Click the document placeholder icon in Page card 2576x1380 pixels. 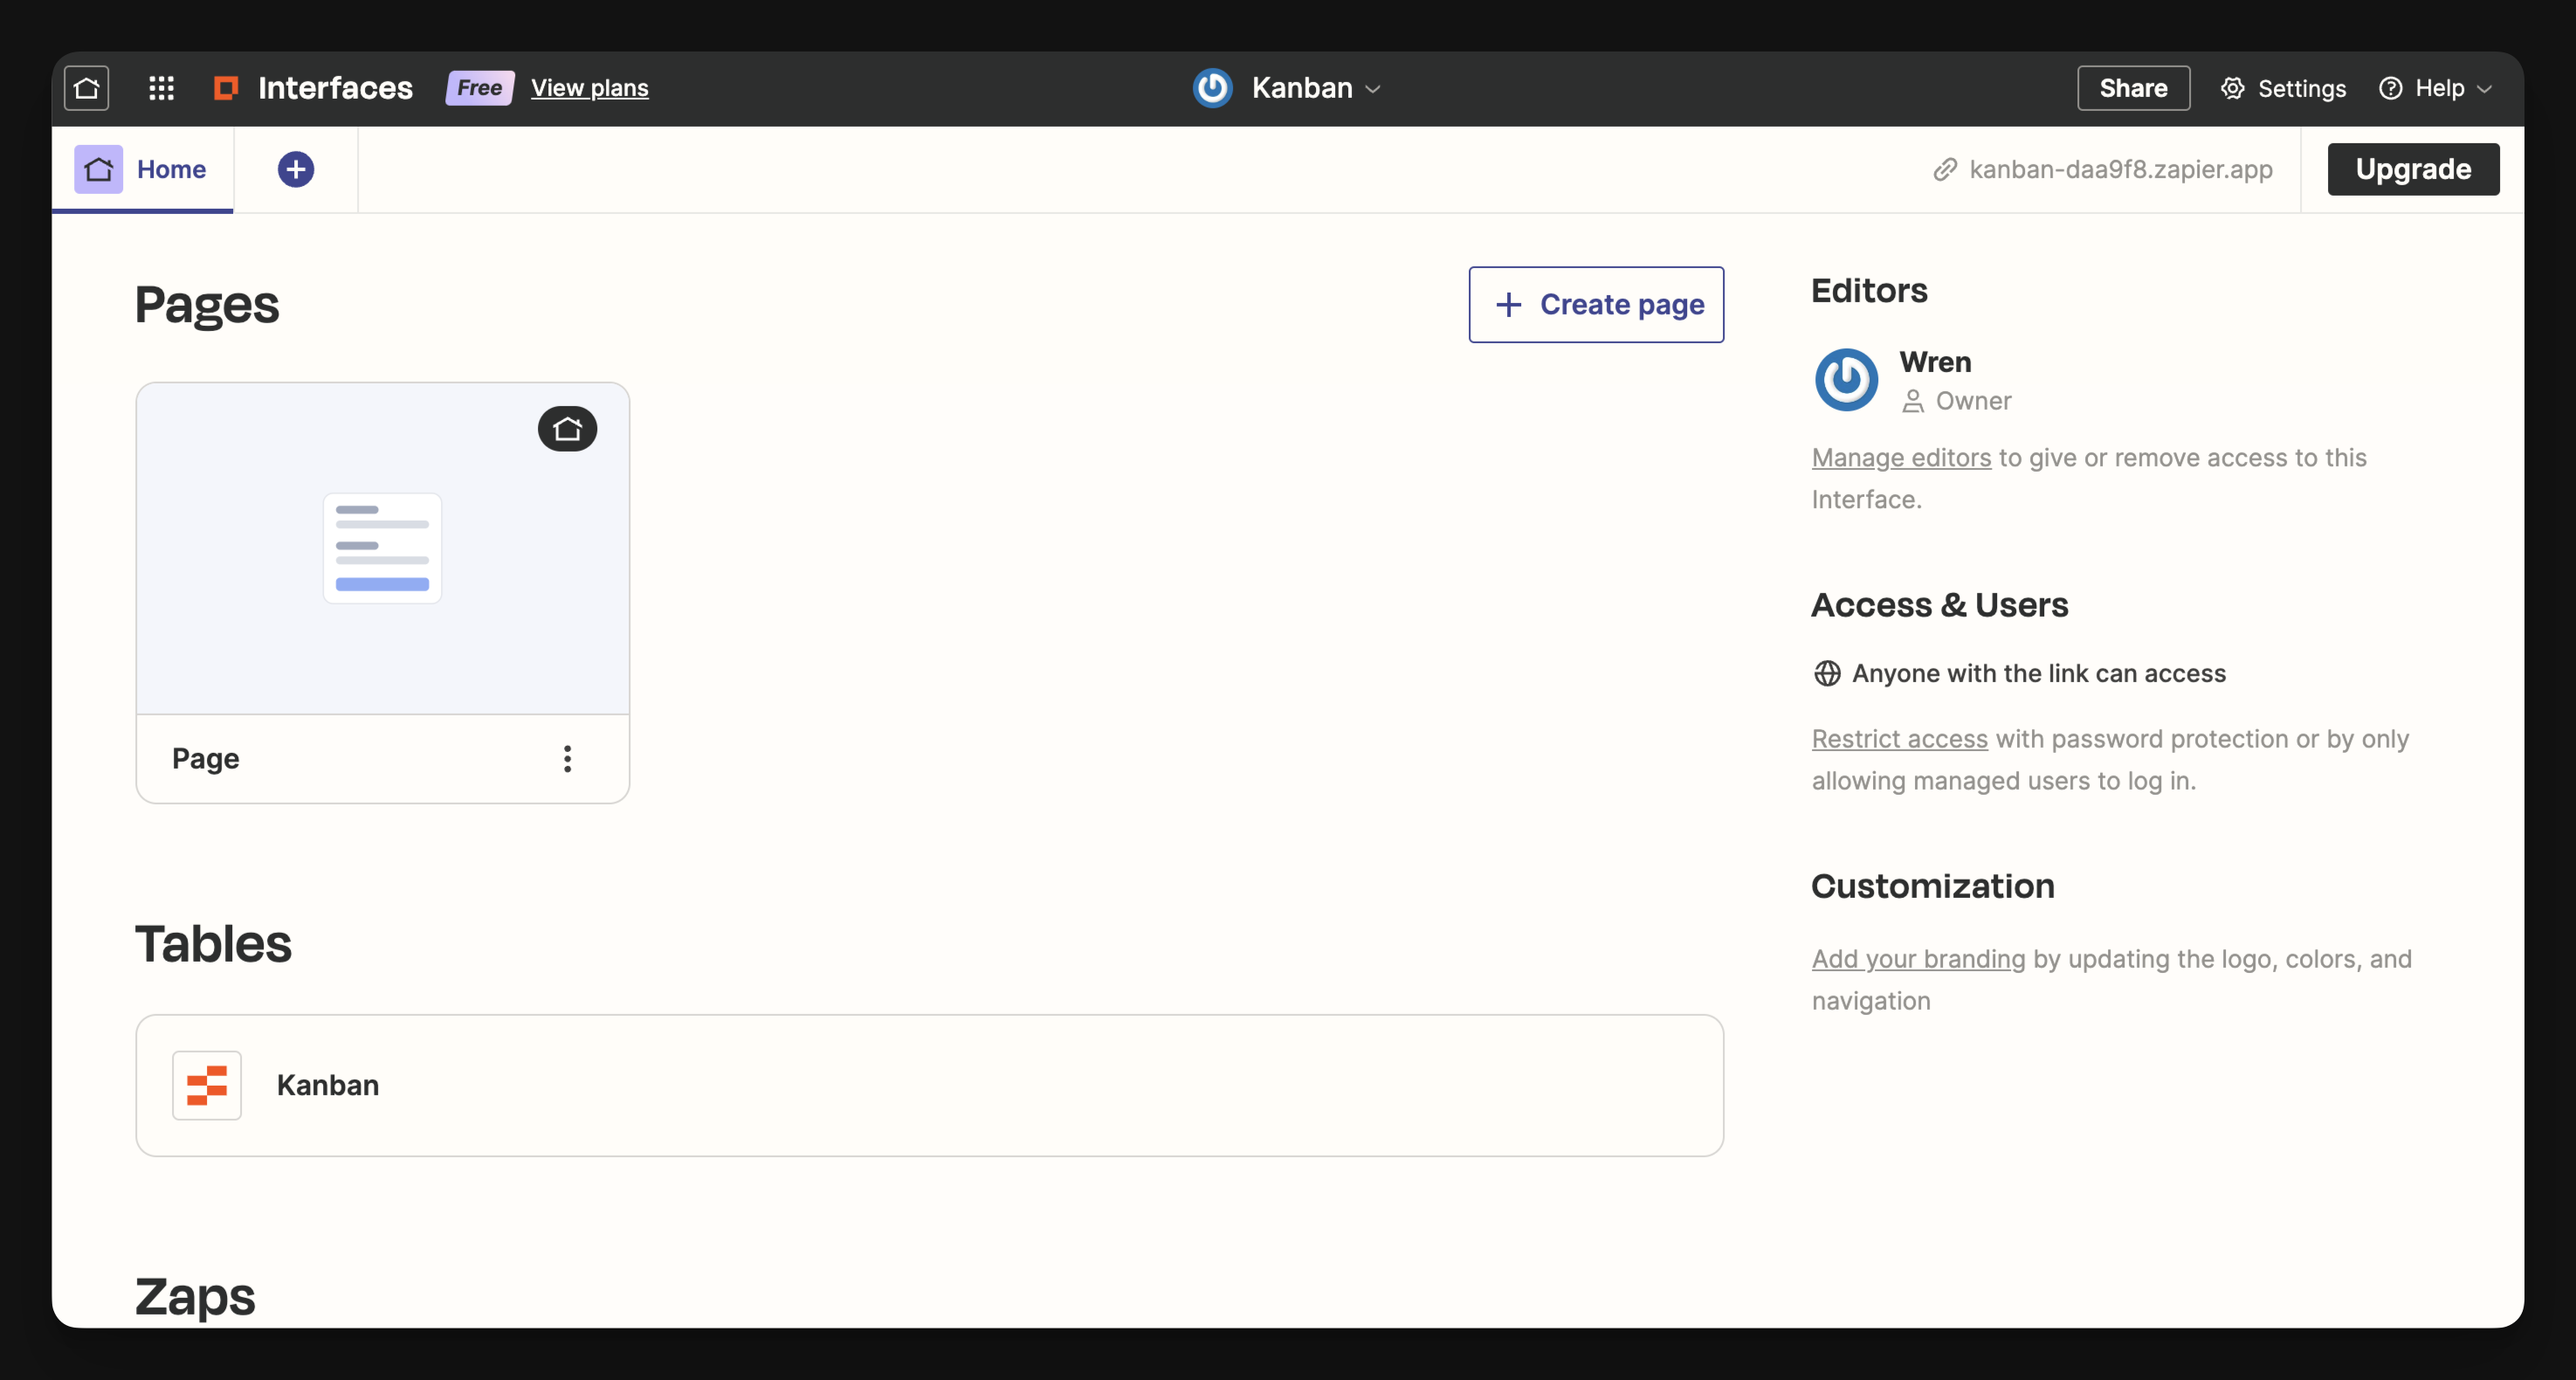382,548
